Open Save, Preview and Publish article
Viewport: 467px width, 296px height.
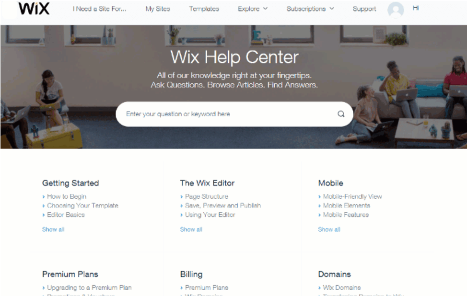[223, 205]
